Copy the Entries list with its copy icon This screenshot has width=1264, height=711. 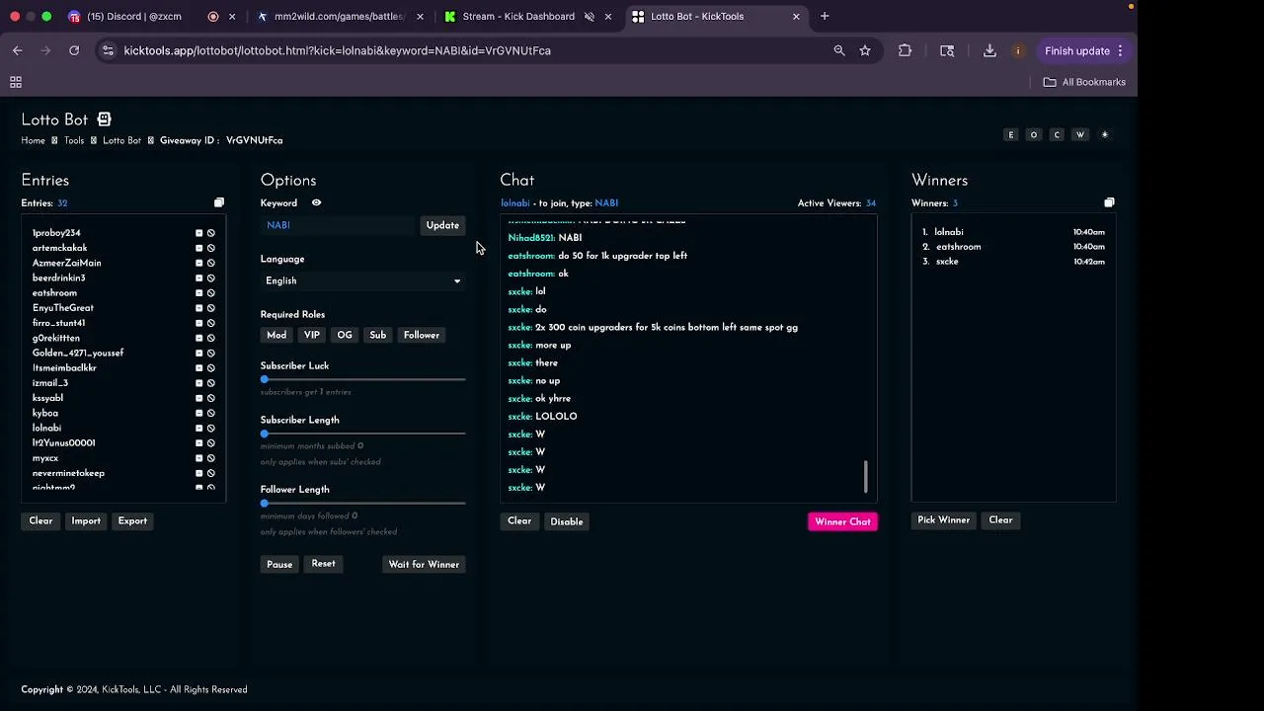click(219, 202)
